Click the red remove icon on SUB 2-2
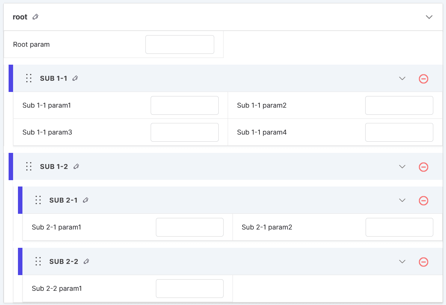Screen dimensions: 446x305 [424, 262]
